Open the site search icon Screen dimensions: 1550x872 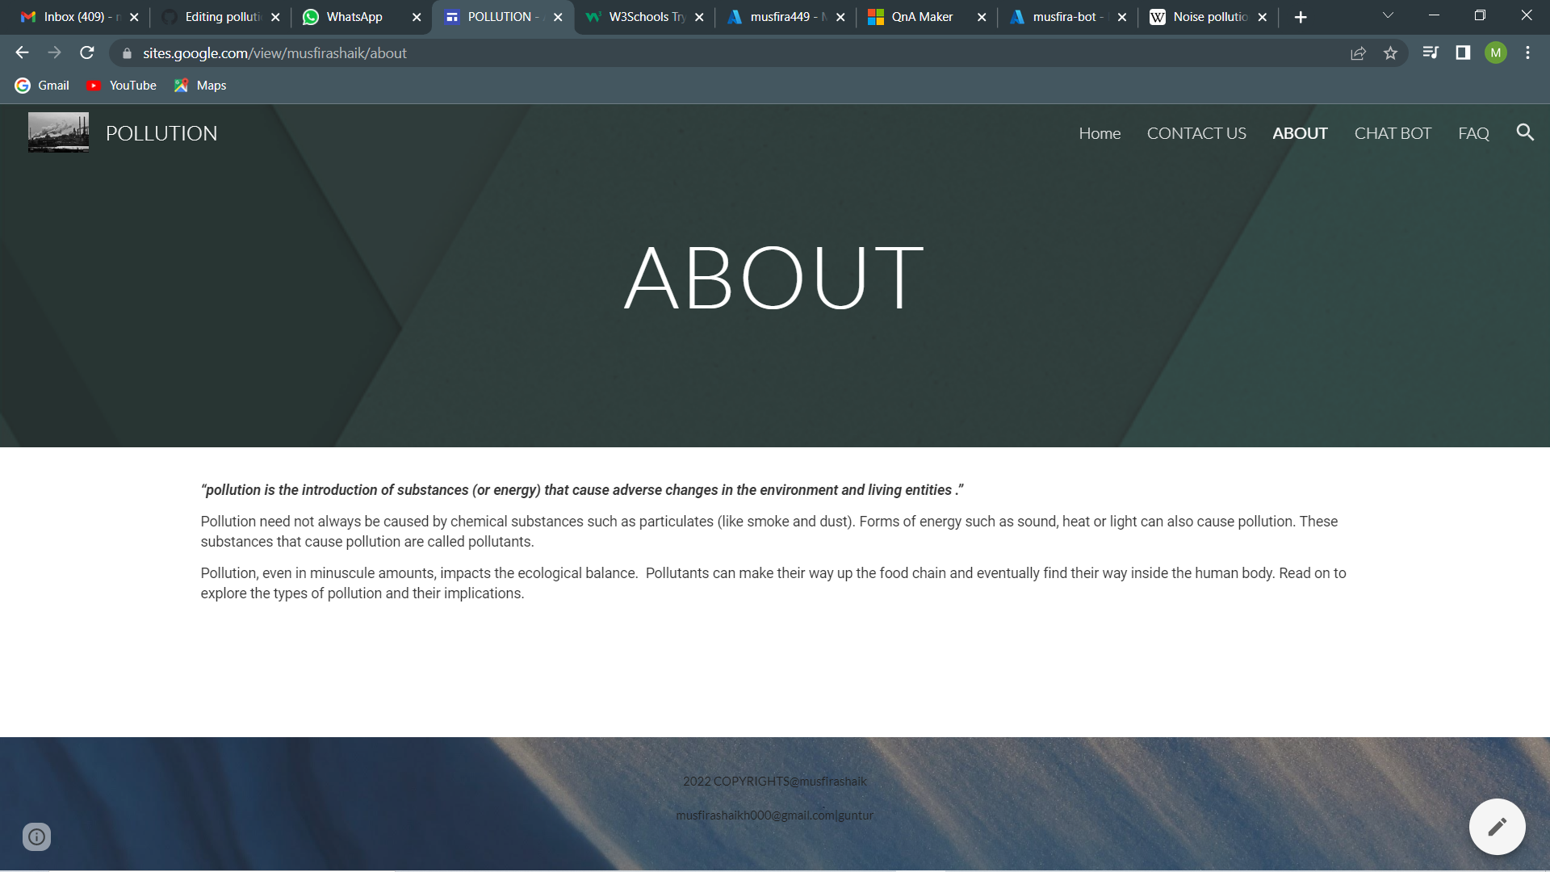[x=1525, y=132]
